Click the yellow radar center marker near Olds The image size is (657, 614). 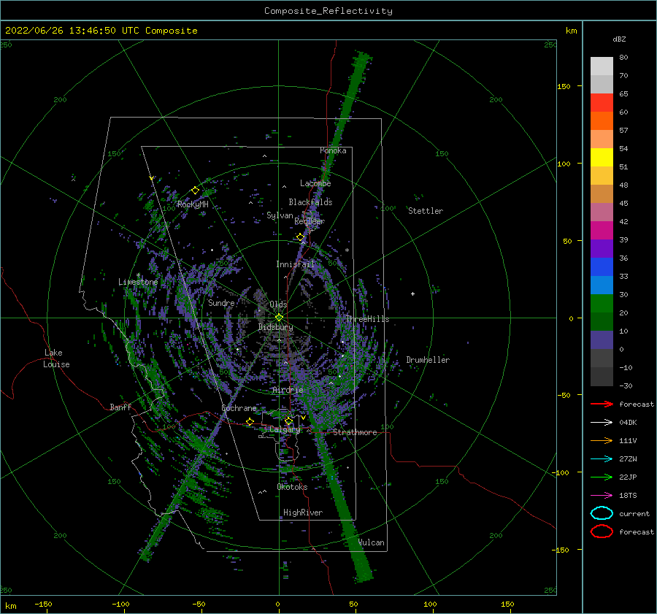click(279, 318)
